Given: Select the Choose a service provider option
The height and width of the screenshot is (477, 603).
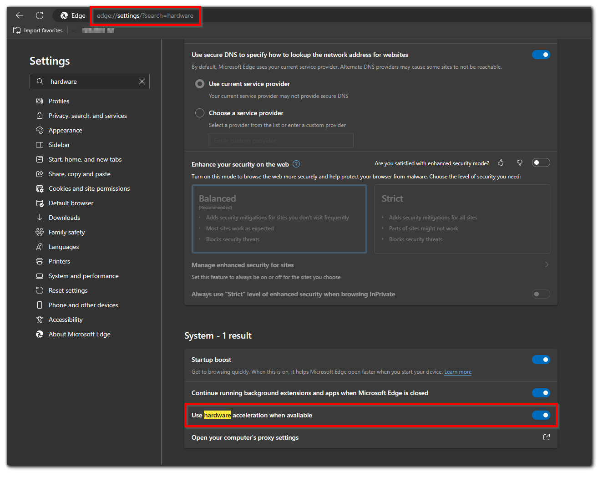Looking at the screenshot, I should 199,112.
